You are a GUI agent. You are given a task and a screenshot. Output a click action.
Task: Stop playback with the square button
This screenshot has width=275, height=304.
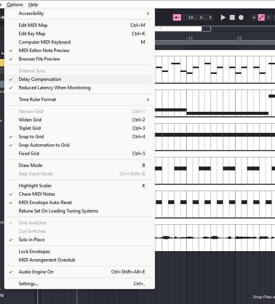pyautogui.click(x=232, y=18)
